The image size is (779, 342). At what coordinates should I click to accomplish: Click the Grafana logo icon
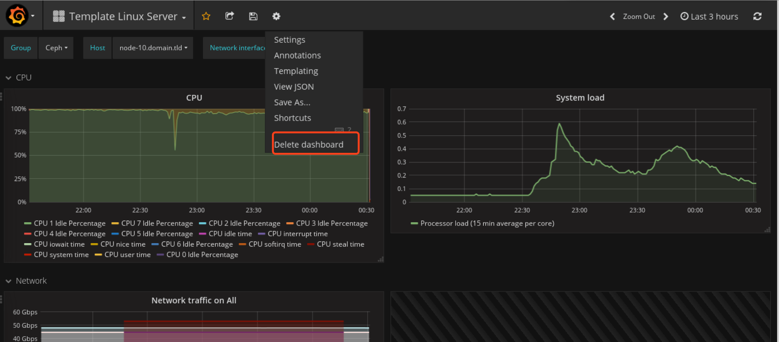click(x=17, y=15)
